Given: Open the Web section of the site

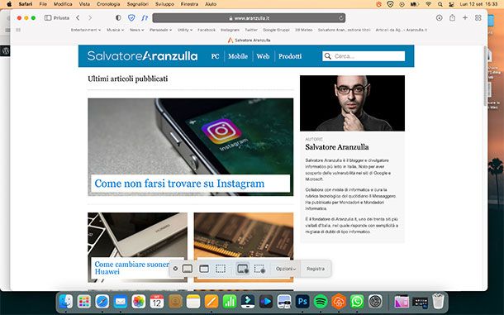Looking at the screenshot, I should tap(263, 56).
